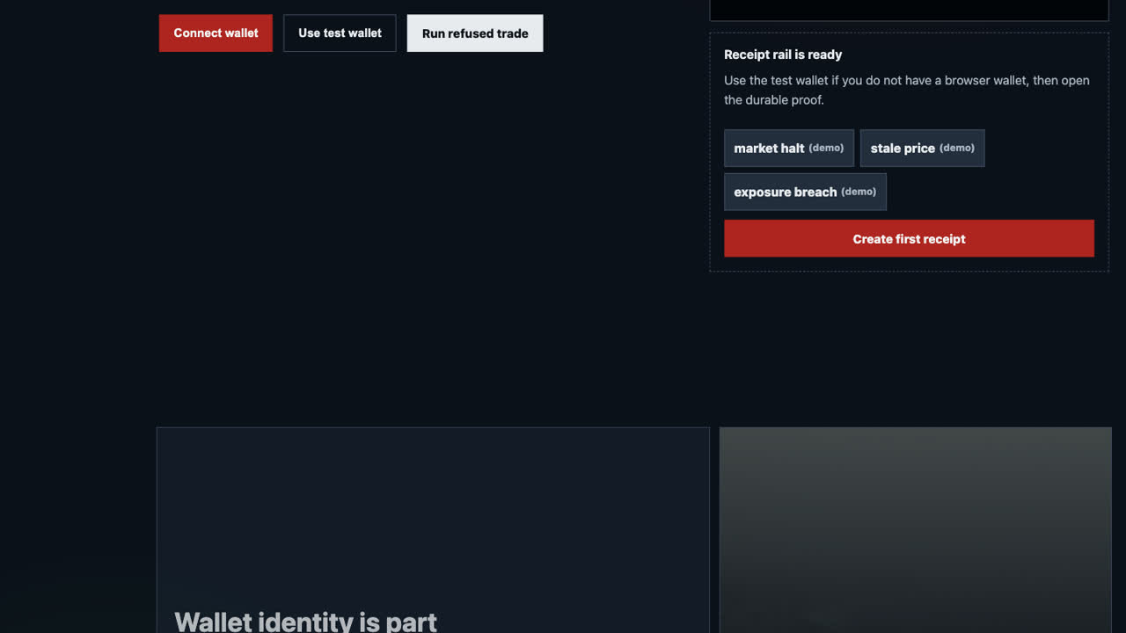This screenshot has width=1126, height=633.
Task: Click Create first receipt
Action: point(909,238)
